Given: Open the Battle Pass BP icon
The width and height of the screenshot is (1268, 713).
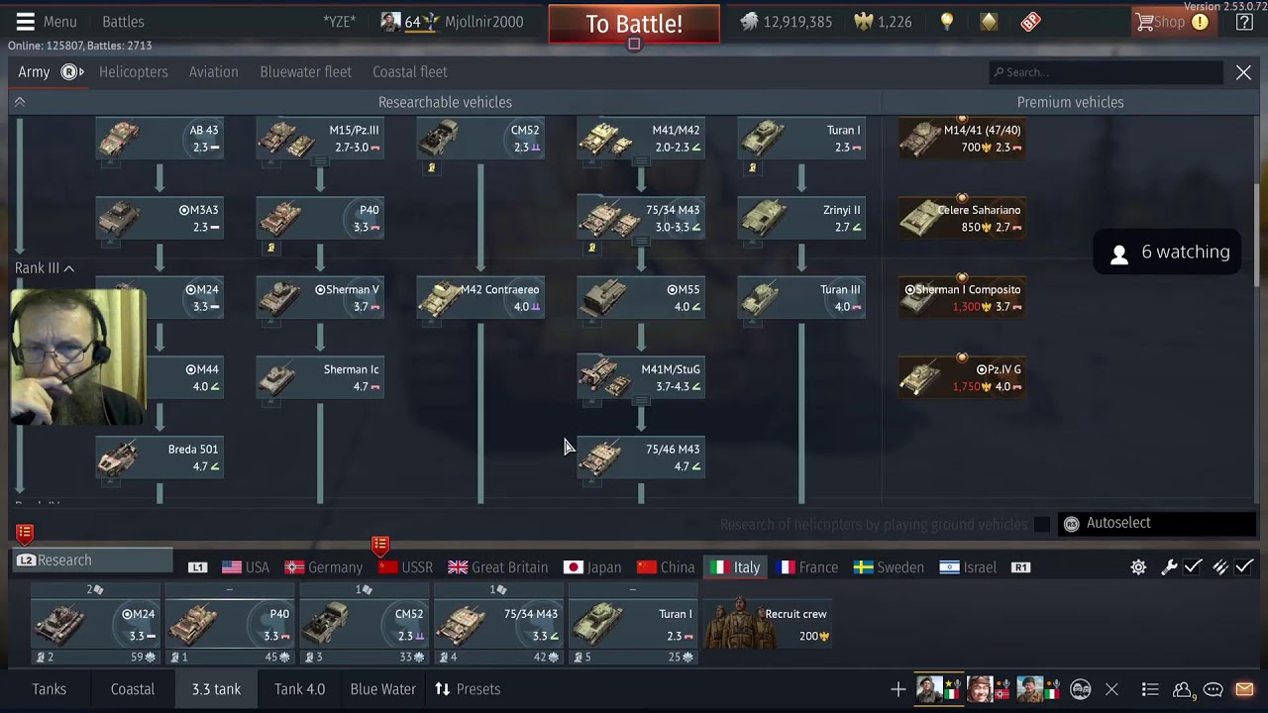Looking at the screenshot, I should [x=1030, y=21].
